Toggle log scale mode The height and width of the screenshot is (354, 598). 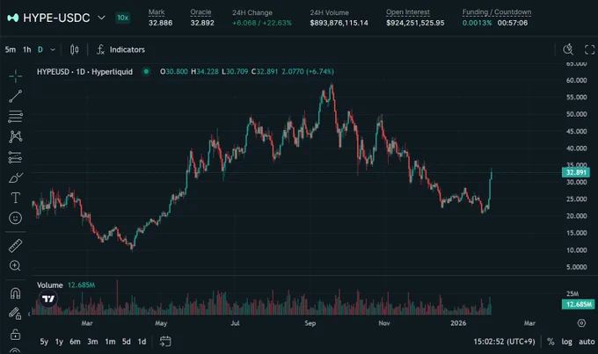tap(566, 342)
